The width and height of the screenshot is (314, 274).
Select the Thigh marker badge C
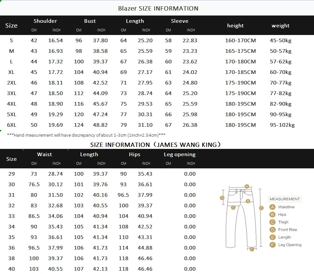[x=272, y=222]
